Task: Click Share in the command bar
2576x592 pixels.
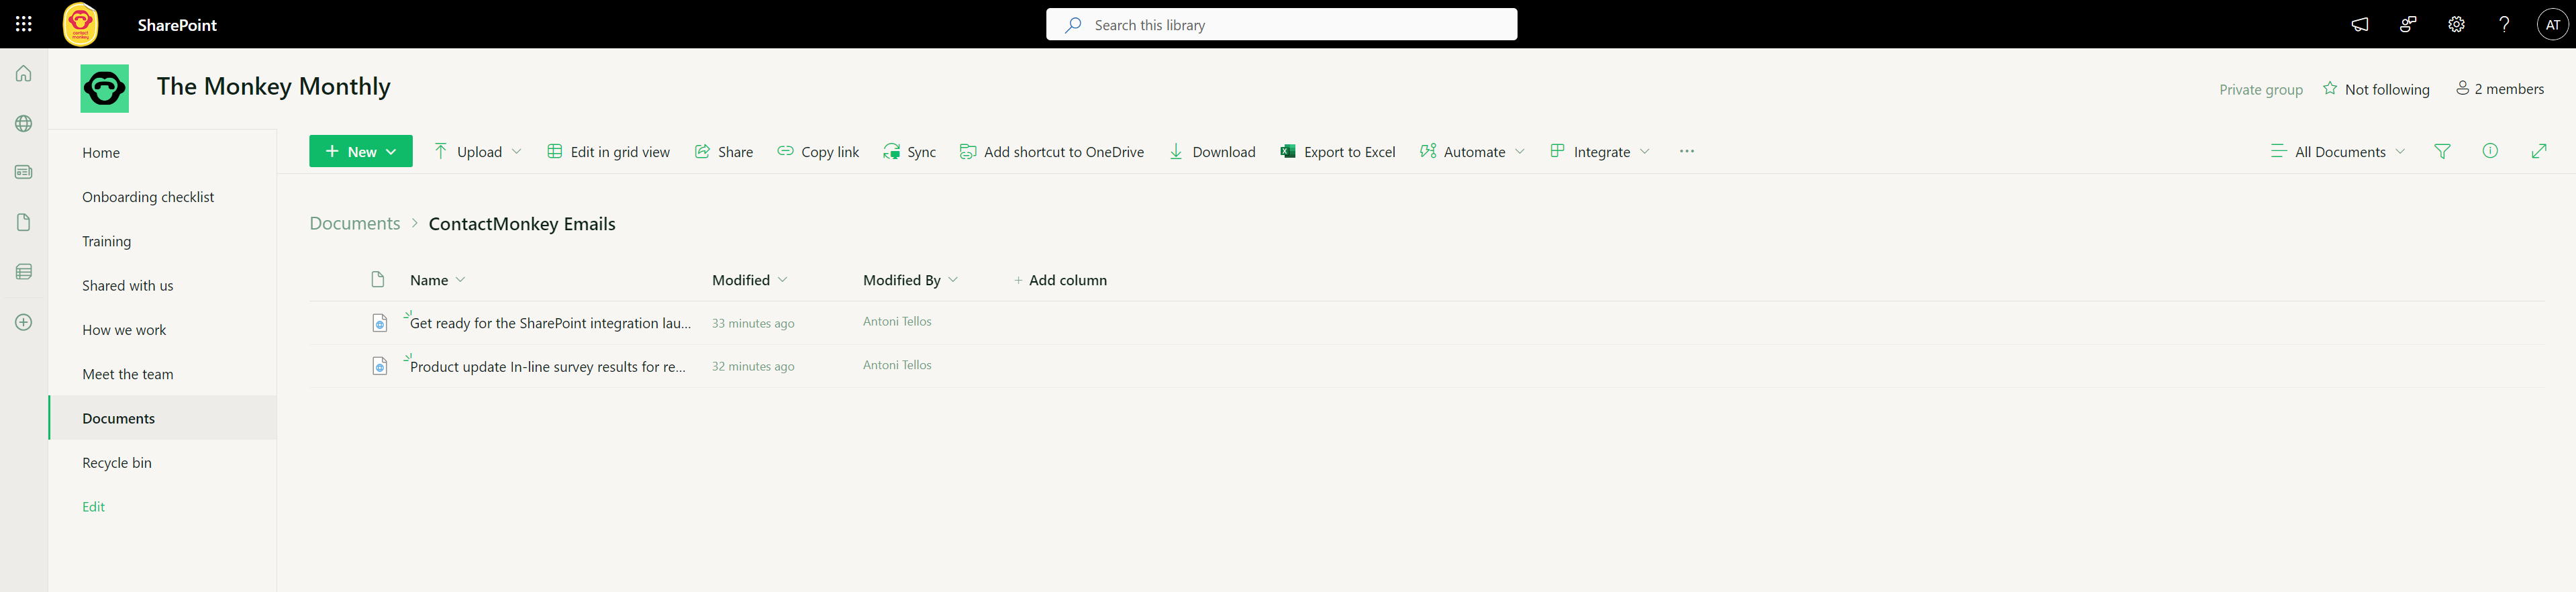Action: click(x=723, y=151)
